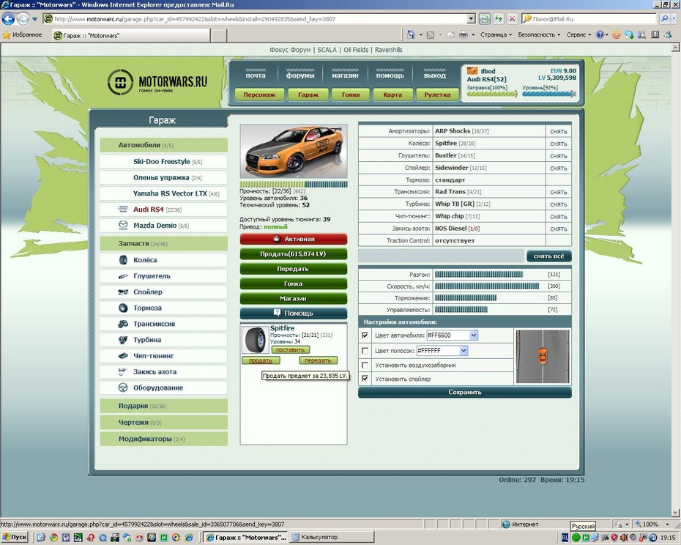This screenshot has width=681, height=545.
Task: Click the Скорость speed stat bar
Action: pyautogui.click(x=487, y=286)
